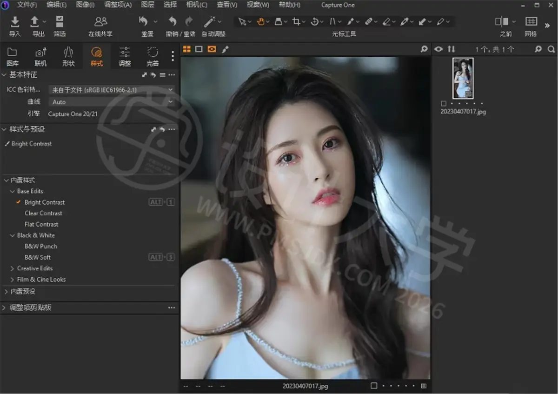558x394 pixels.
Task: Open the 调整项(A) menu
Action: (x=118, y=5)
